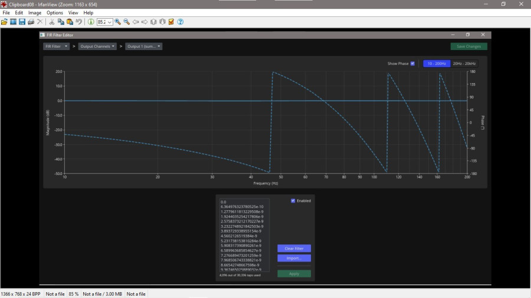This screenshot has width=531, height=298.
Task: Open the Image menu
Action: 35,13
